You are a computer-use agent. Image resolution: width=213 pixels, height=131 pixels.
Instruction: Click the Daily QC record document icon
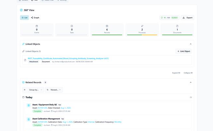29,105
